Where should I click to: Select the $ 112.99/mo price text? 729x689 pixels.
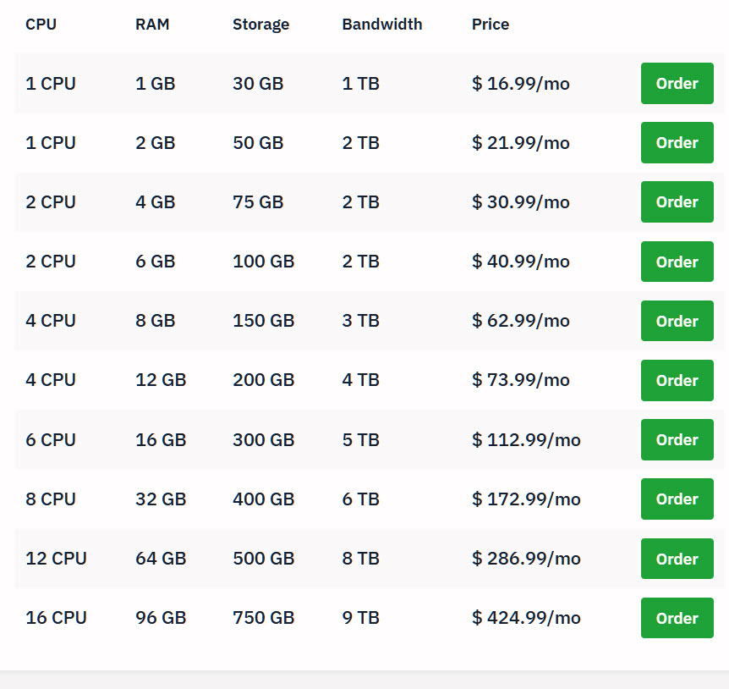click(x=526, y=440)
